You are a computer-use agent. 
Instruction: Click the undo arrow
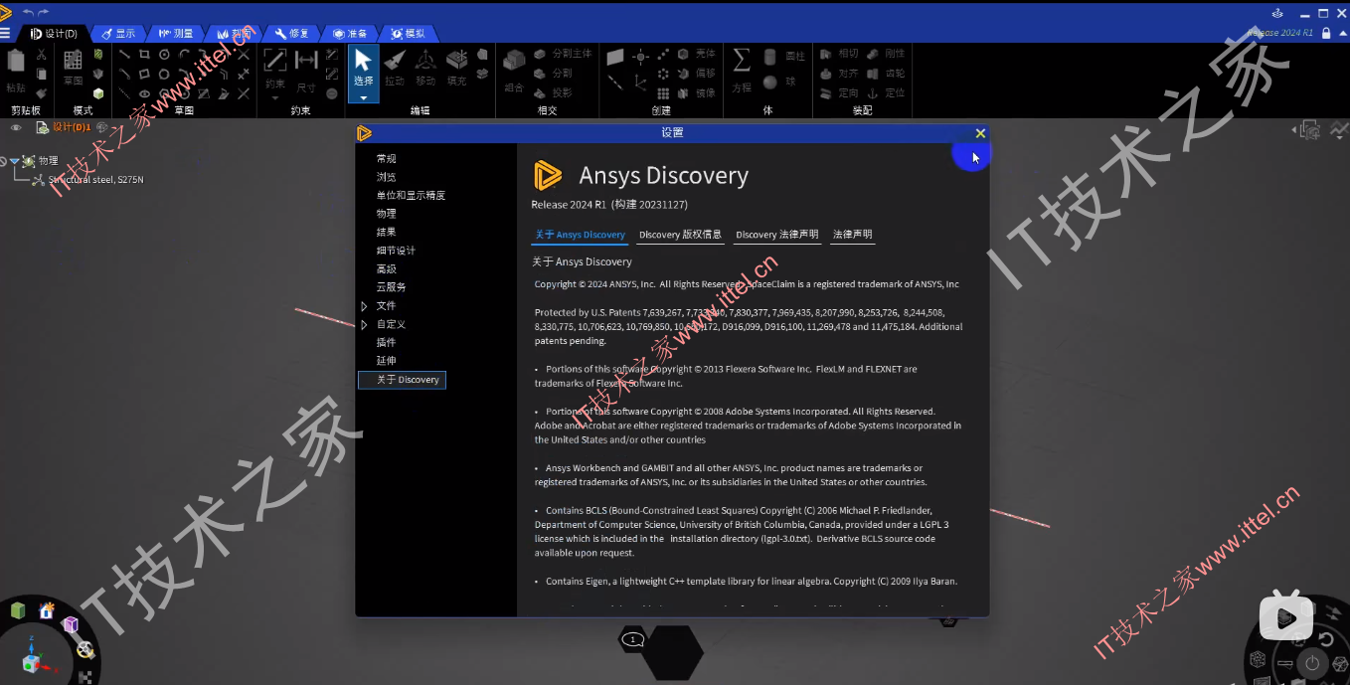pyautogui.click(x=28, y=12)
